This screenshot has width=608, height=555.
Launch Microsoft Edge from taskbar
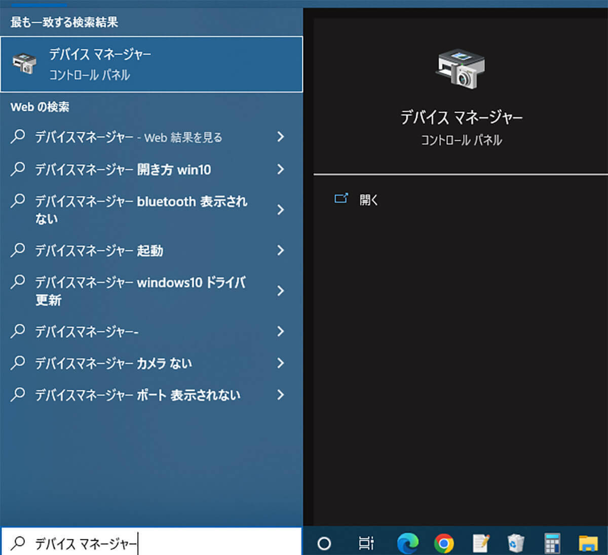407,543
